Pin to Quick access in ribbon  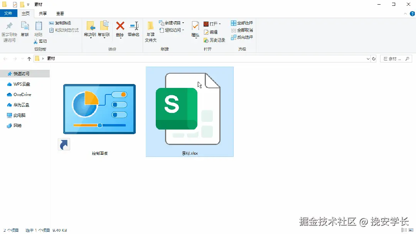click(9, 32)
